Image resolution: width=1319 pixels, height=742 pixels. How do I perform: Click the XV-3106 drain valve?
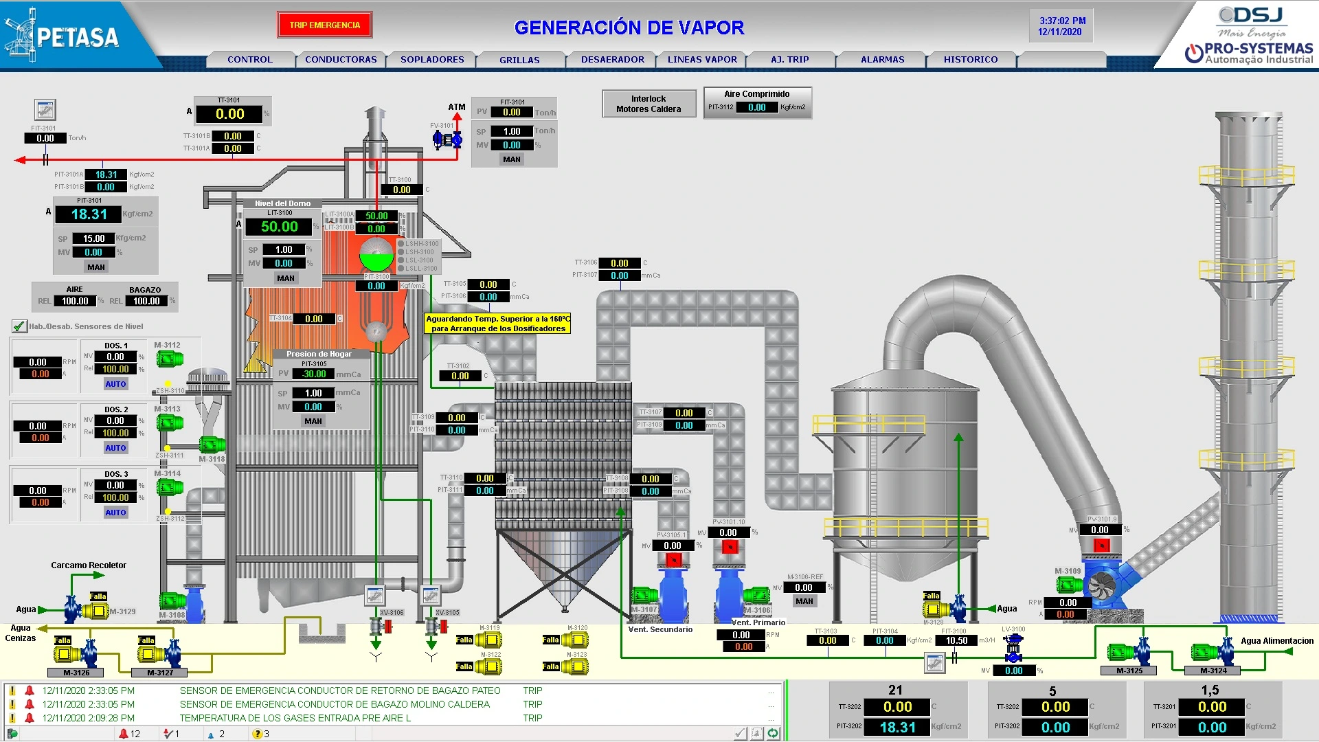(x=379, y=627)
